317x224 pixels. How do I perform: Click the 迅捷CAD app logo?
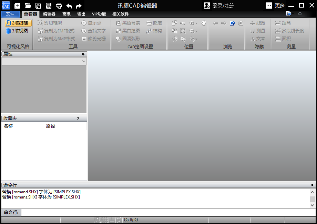(x=6, y=6)
